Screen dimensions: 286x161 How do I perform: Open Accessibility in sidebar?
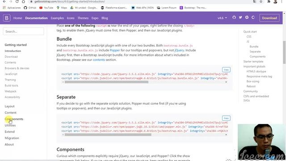13,97
